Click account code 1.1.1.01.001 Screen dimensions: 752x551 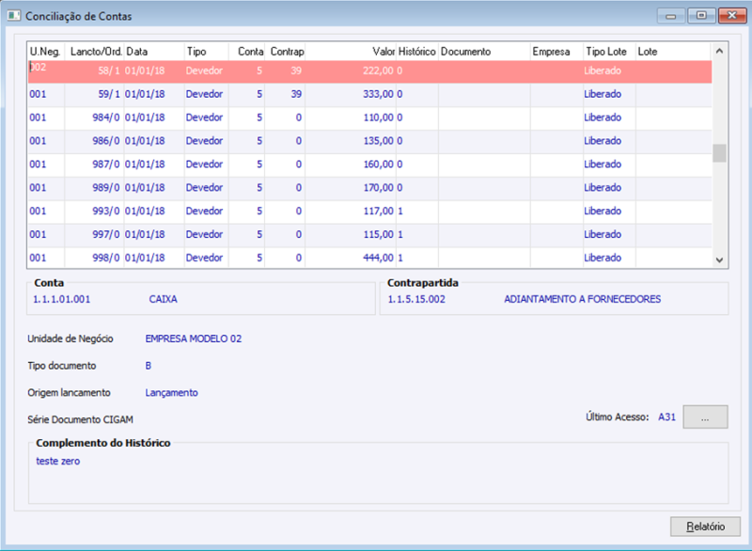click(x=61, y=299)
